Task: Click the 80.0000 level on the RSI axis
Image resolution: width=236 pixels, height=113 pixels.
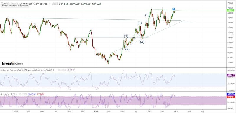Action: coord(231,70)
